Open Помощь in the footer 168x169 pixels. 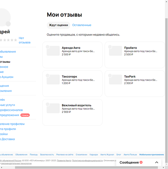[34, 154]
